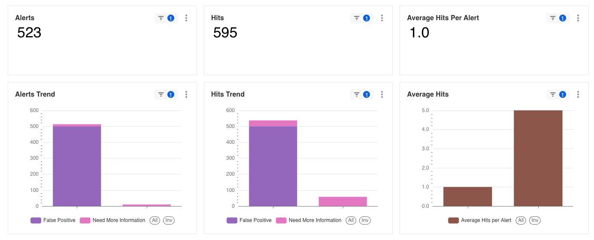The height and width of the screenshot is (240, 594).
Task: Open more options menu for Hits Trend
Action: [x=382, y=94]
